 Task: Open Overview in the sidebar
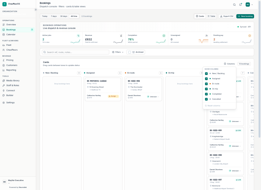click(18, 24)
